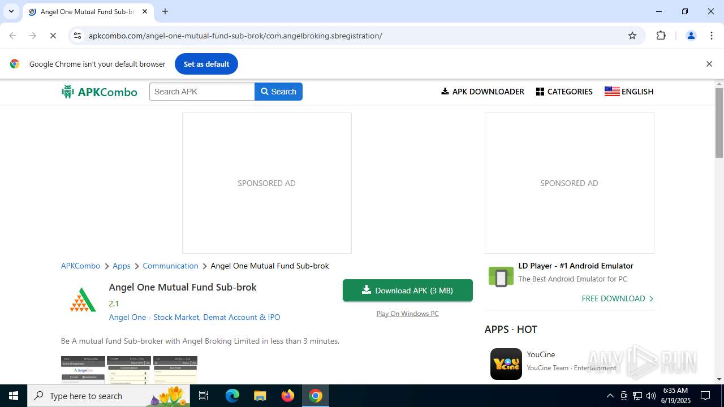Image resolution: width=724 pixels, height=407 pixels.
Task: Follow the Play On Windows PC link
Action: 407,314
